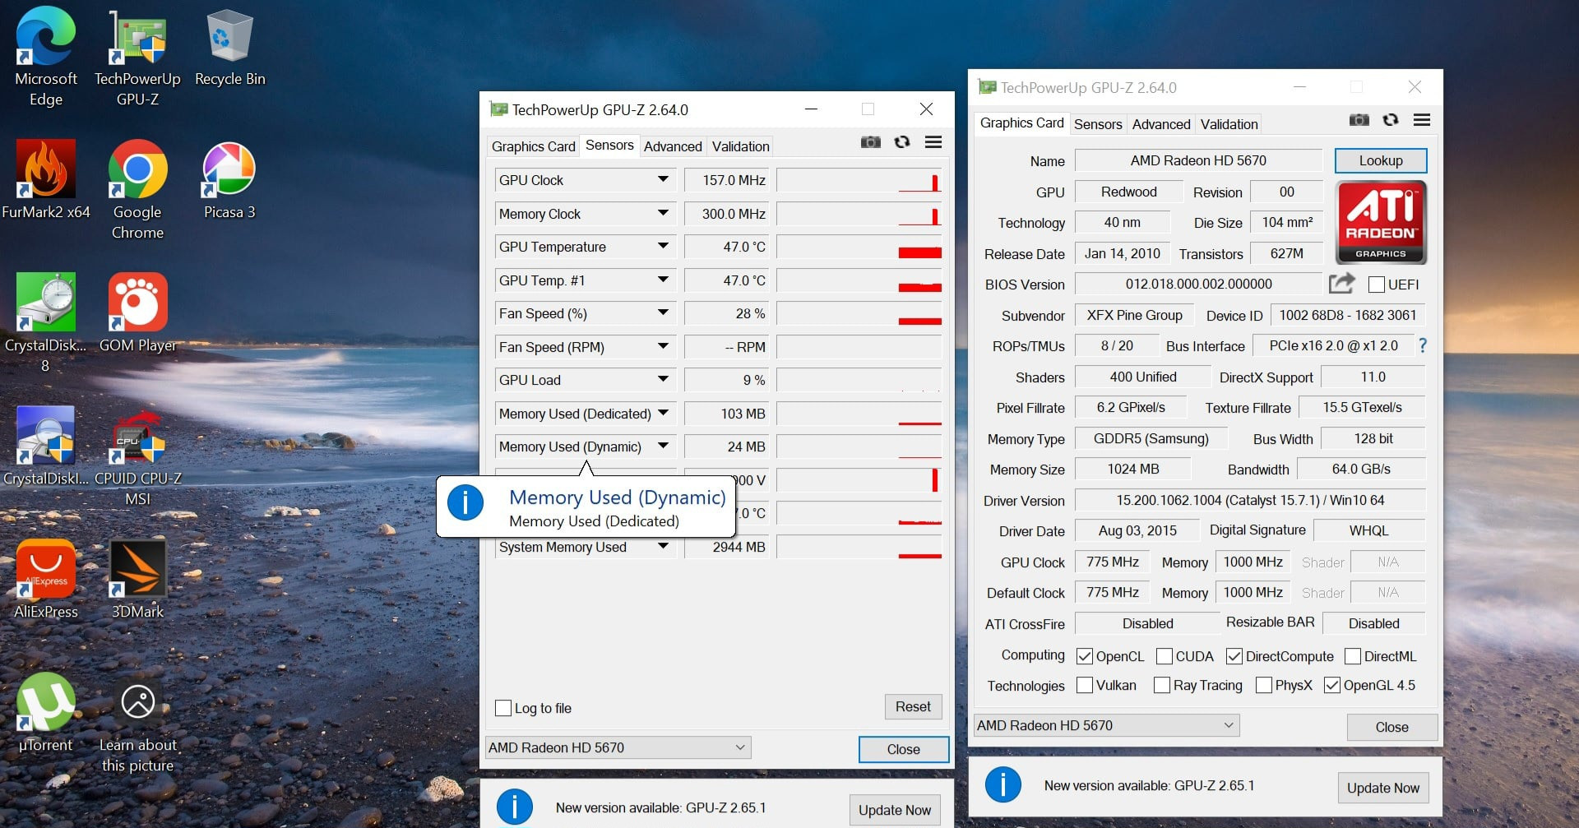Take screenshot with camera icon in Sensors window
The width and height of the screenshot is (1579, 828).
tap(871, 142)
